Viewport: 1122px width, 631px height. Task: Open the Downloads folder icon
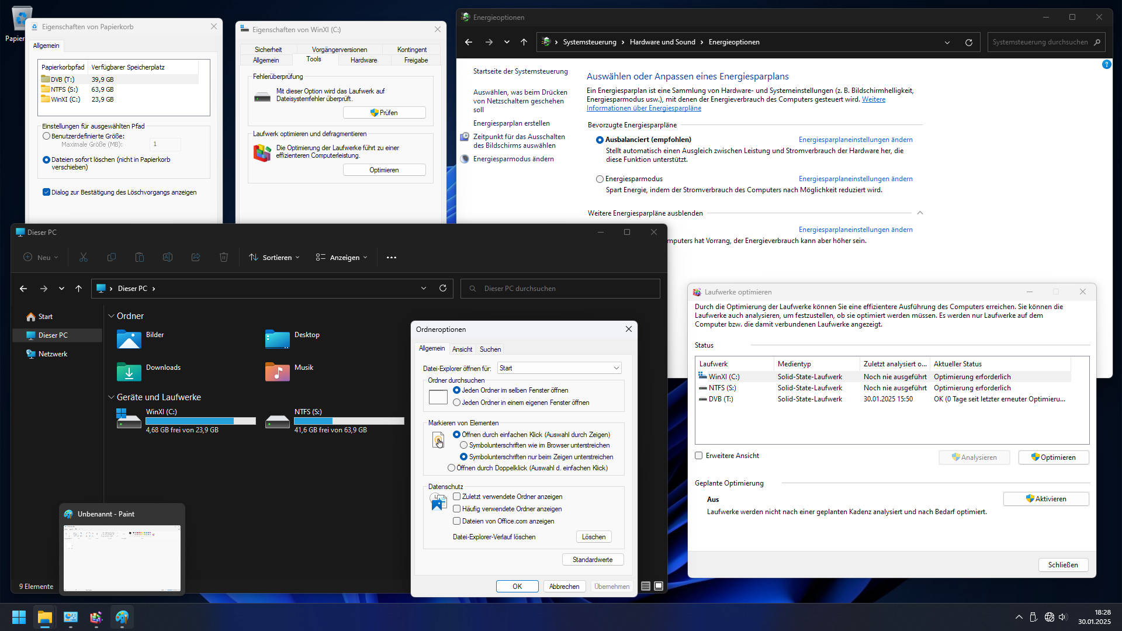pos(129,372)
